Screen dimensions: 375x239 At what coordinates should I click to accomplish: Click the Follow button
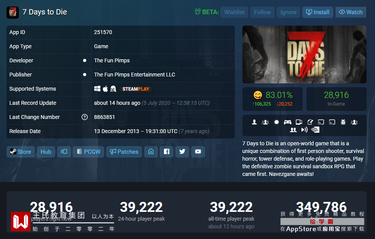tap(262, 12)
